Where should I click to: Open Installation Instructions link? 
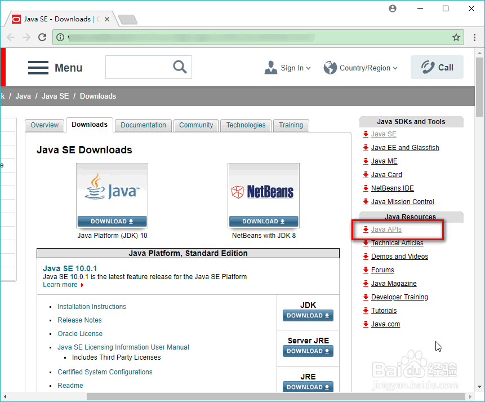coord(92,307)
